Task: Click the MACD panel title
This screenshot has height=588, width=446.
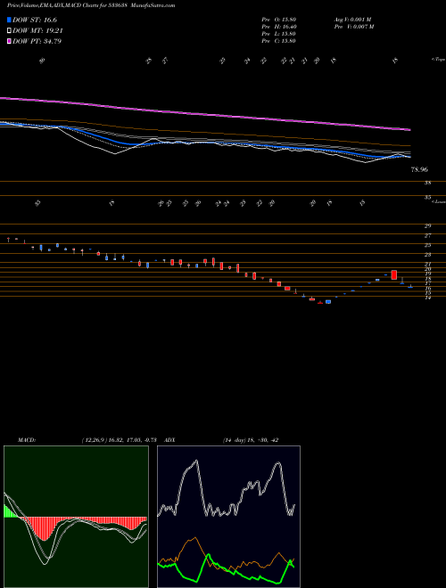Action: point(27,440)
